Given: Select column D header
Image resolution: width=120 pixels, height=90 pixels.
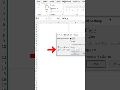Looking at the screenshot, I should tap(50, 22).
